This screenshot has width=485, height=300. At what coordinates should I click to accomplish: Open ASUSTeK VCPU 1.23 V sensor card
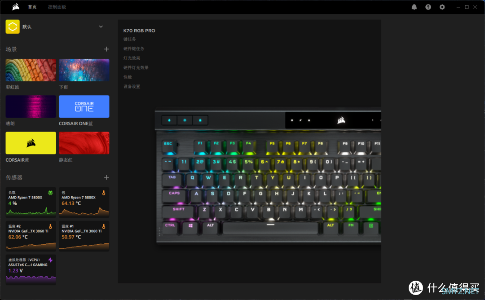click(31, 270)
